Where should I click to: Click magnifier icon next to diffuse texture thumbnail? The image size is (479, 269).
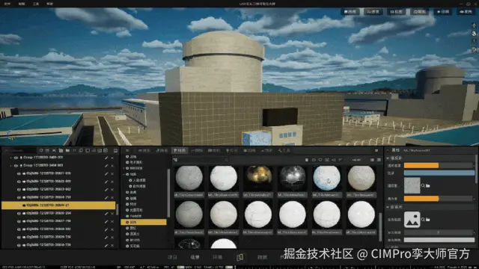coord(423,185)
